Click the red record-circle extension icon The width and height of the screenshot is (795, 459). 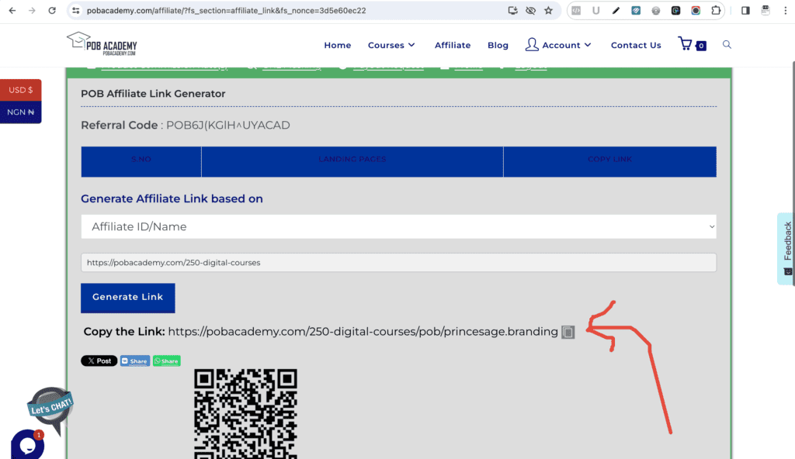[x=696, y=10]
